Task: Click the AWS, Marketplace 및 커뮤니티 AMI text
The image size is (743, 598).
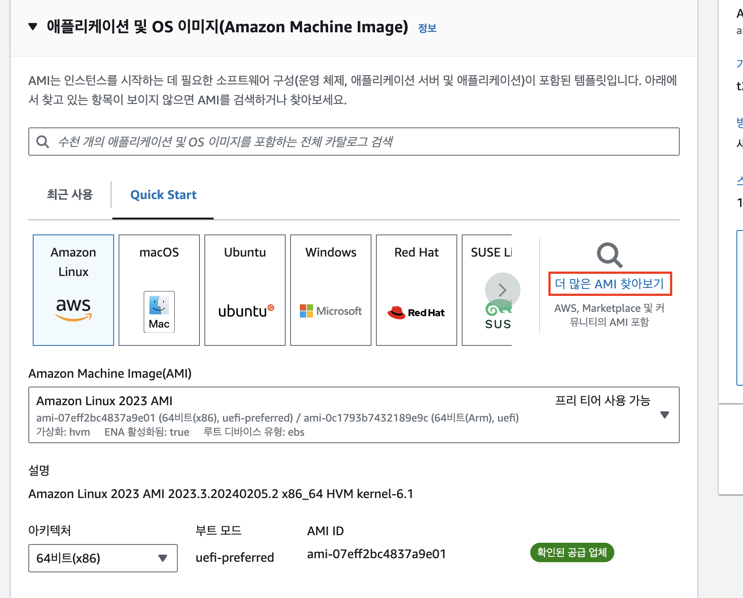Action: [x=609, y=315]
